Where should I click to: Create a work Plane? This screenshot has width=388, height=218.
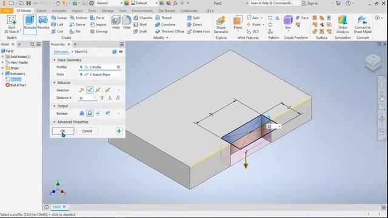pyautogui.click(x=238, y=23)
